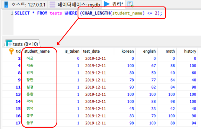Image resolution: width=201 pixels, height=129 pixels.
Task: Sort by the student_name column header
Action: click(x=37, y=51)
